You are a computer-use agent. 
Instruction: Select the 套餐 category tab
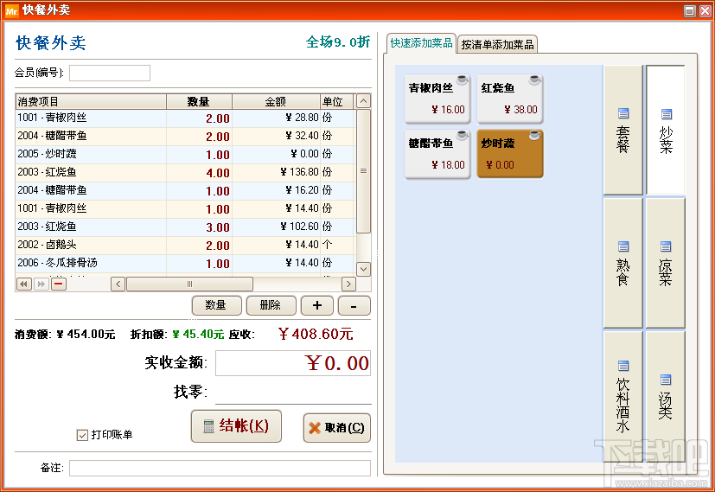pos(622,130)
